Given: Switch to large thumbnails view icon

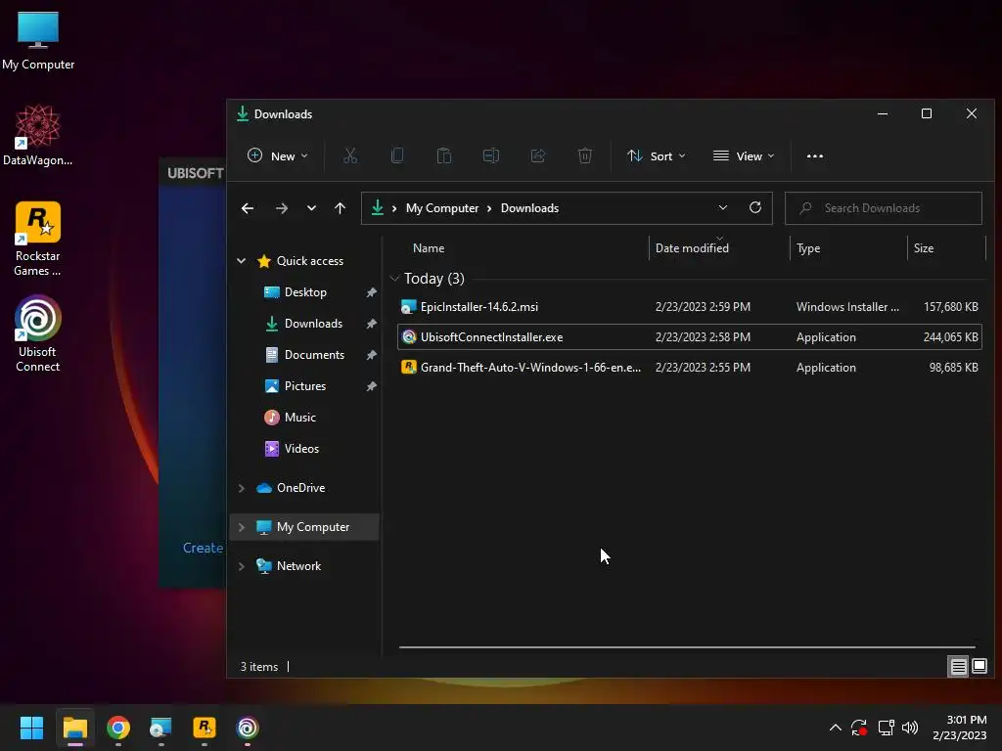Looking at the screenshot, I should tap(979, 667).
